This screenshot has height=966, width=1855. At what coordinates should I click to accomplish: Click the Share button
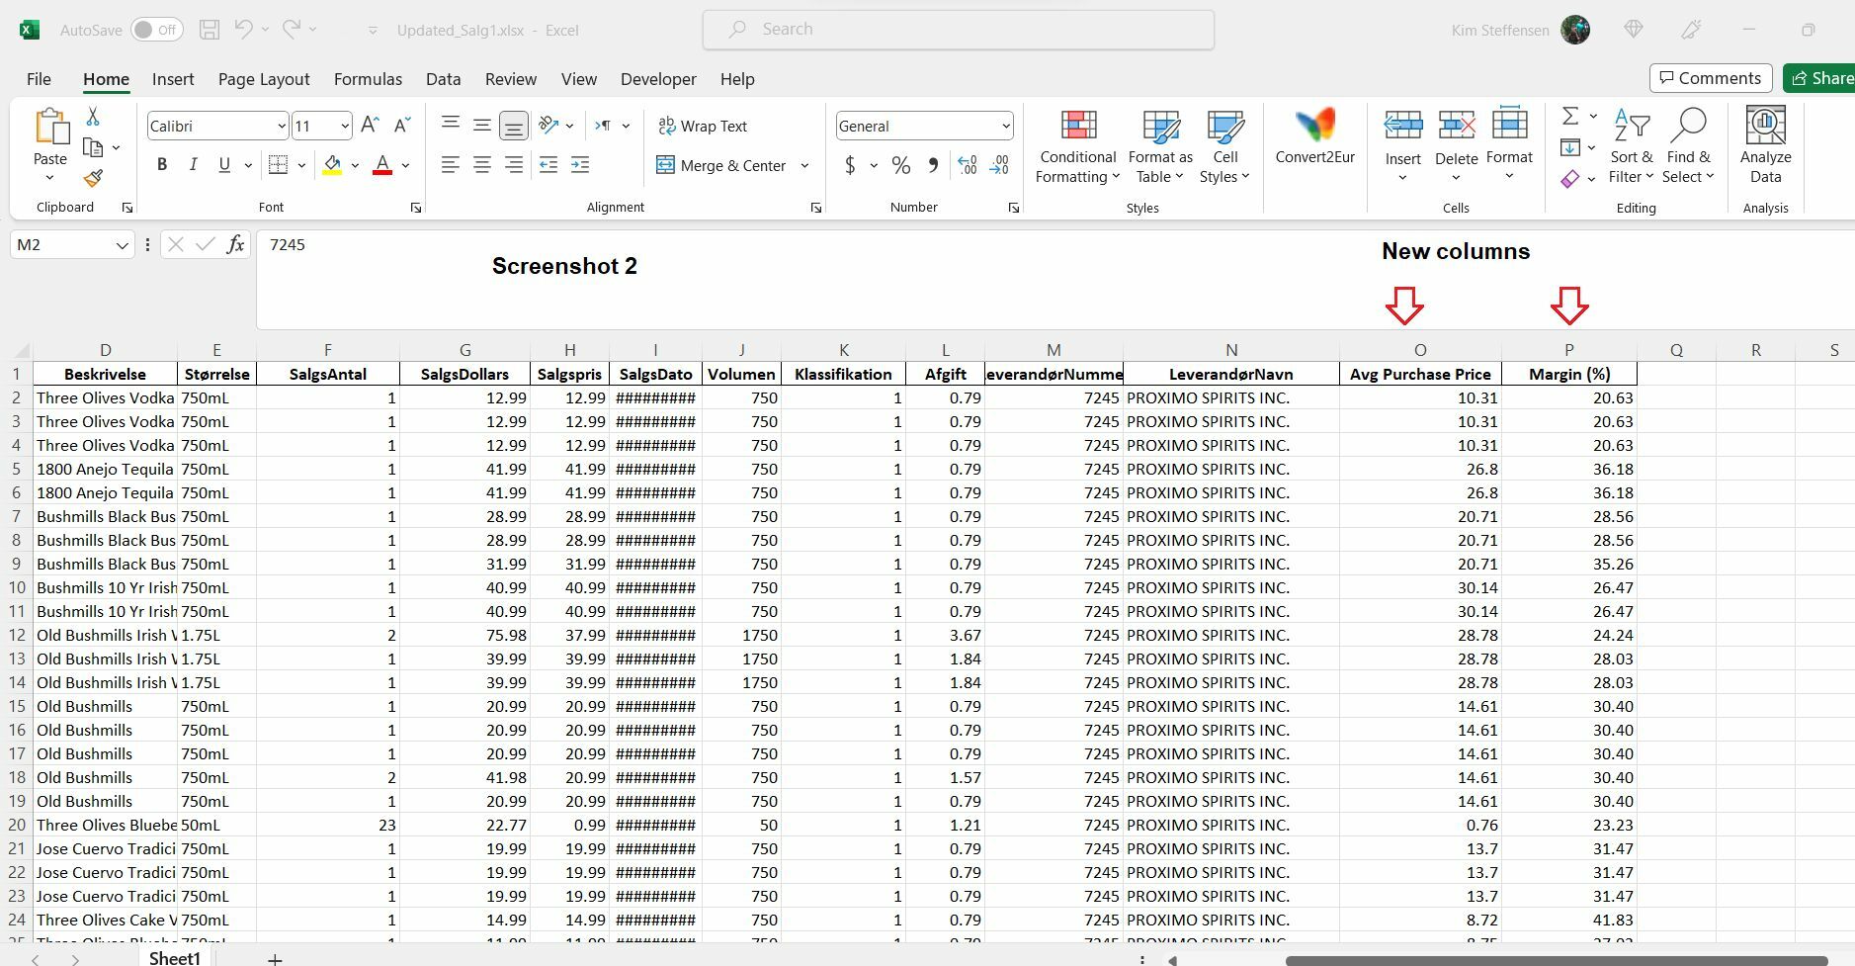(1829, 78)
